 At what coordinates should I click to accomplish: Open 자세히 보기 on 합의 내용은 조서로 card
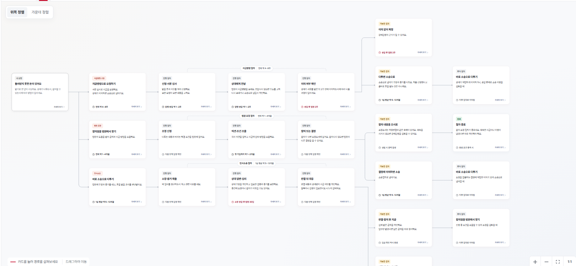coord(423,147)
